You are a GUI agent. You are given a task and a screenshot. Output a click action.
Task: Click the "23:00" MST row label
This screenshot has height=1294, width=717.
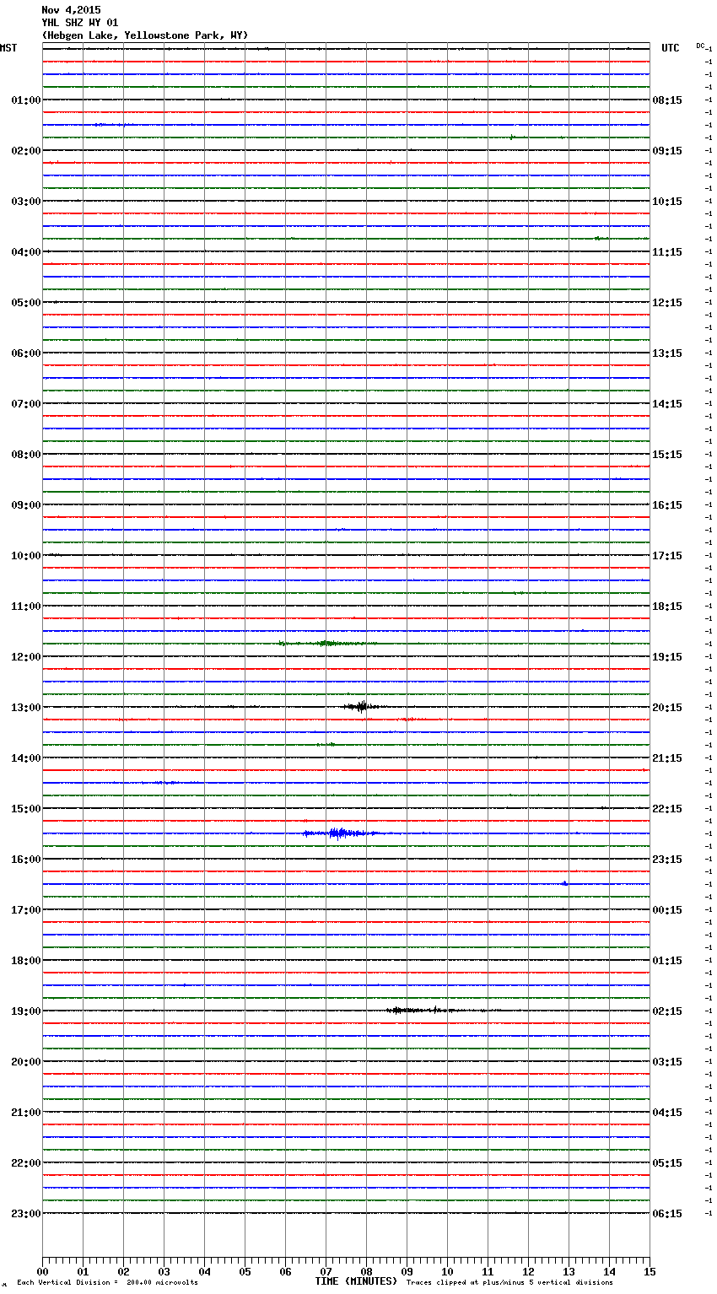pyautogui.click(x=26, y=1214)
